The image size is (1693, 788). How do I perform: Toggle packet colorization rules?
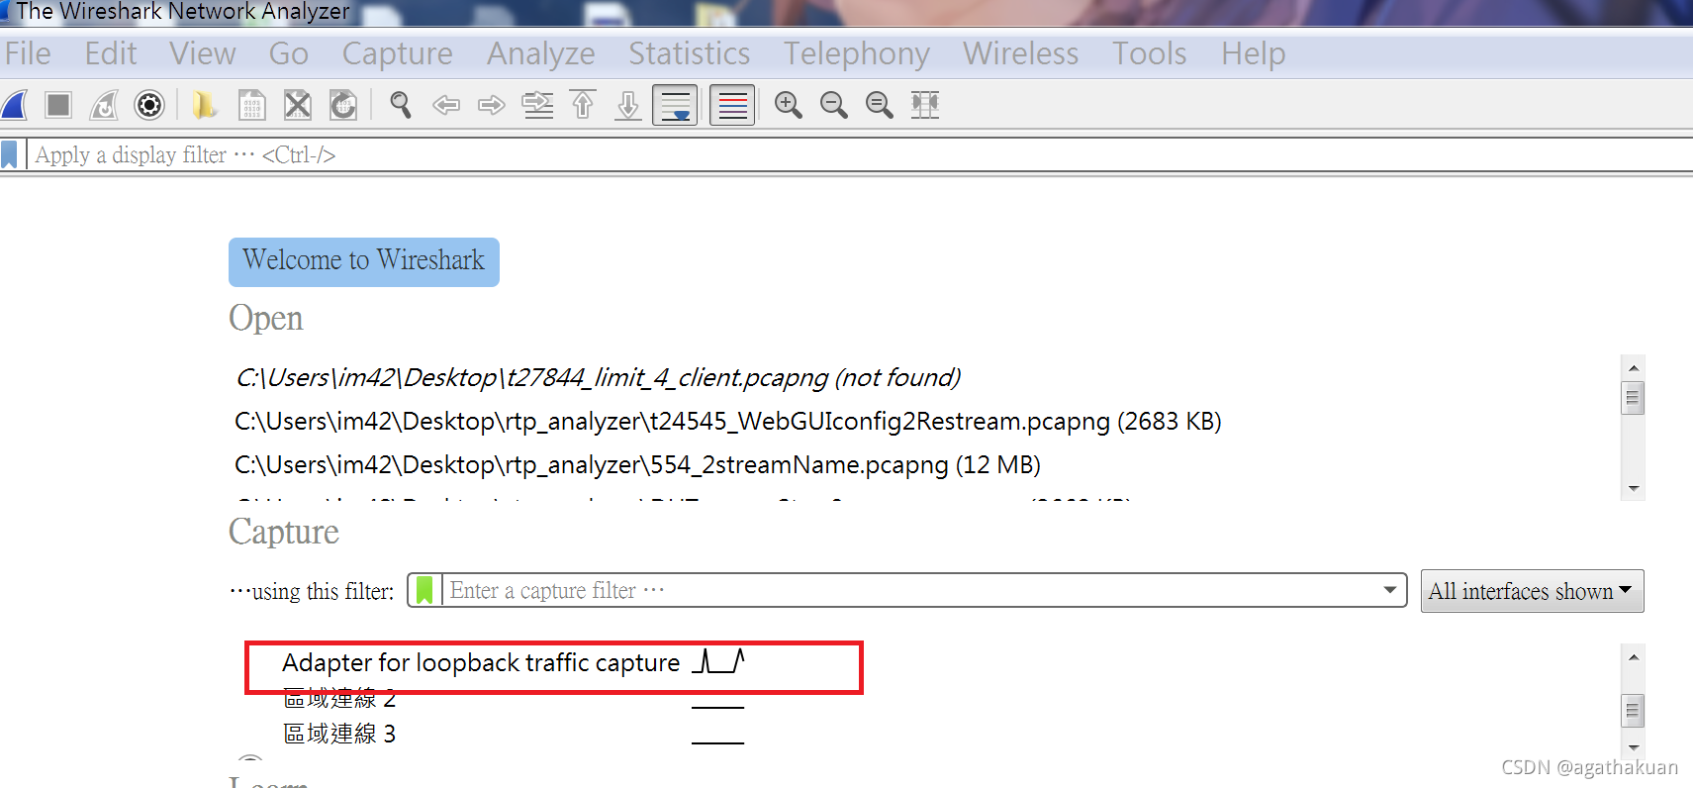tap(733, 105)
